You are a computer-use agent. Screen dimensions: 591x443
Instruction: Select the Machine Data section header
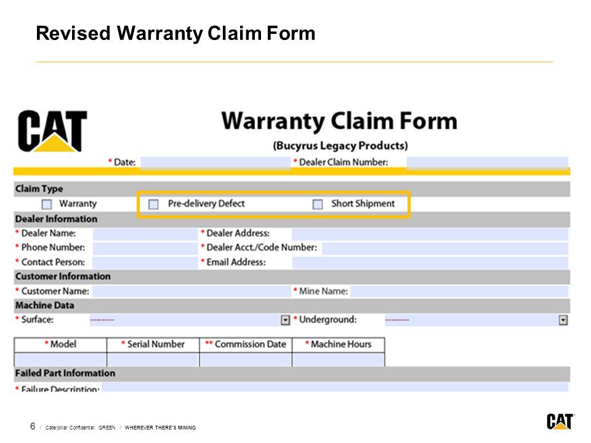pyautogui.click(x=292, y=306)
